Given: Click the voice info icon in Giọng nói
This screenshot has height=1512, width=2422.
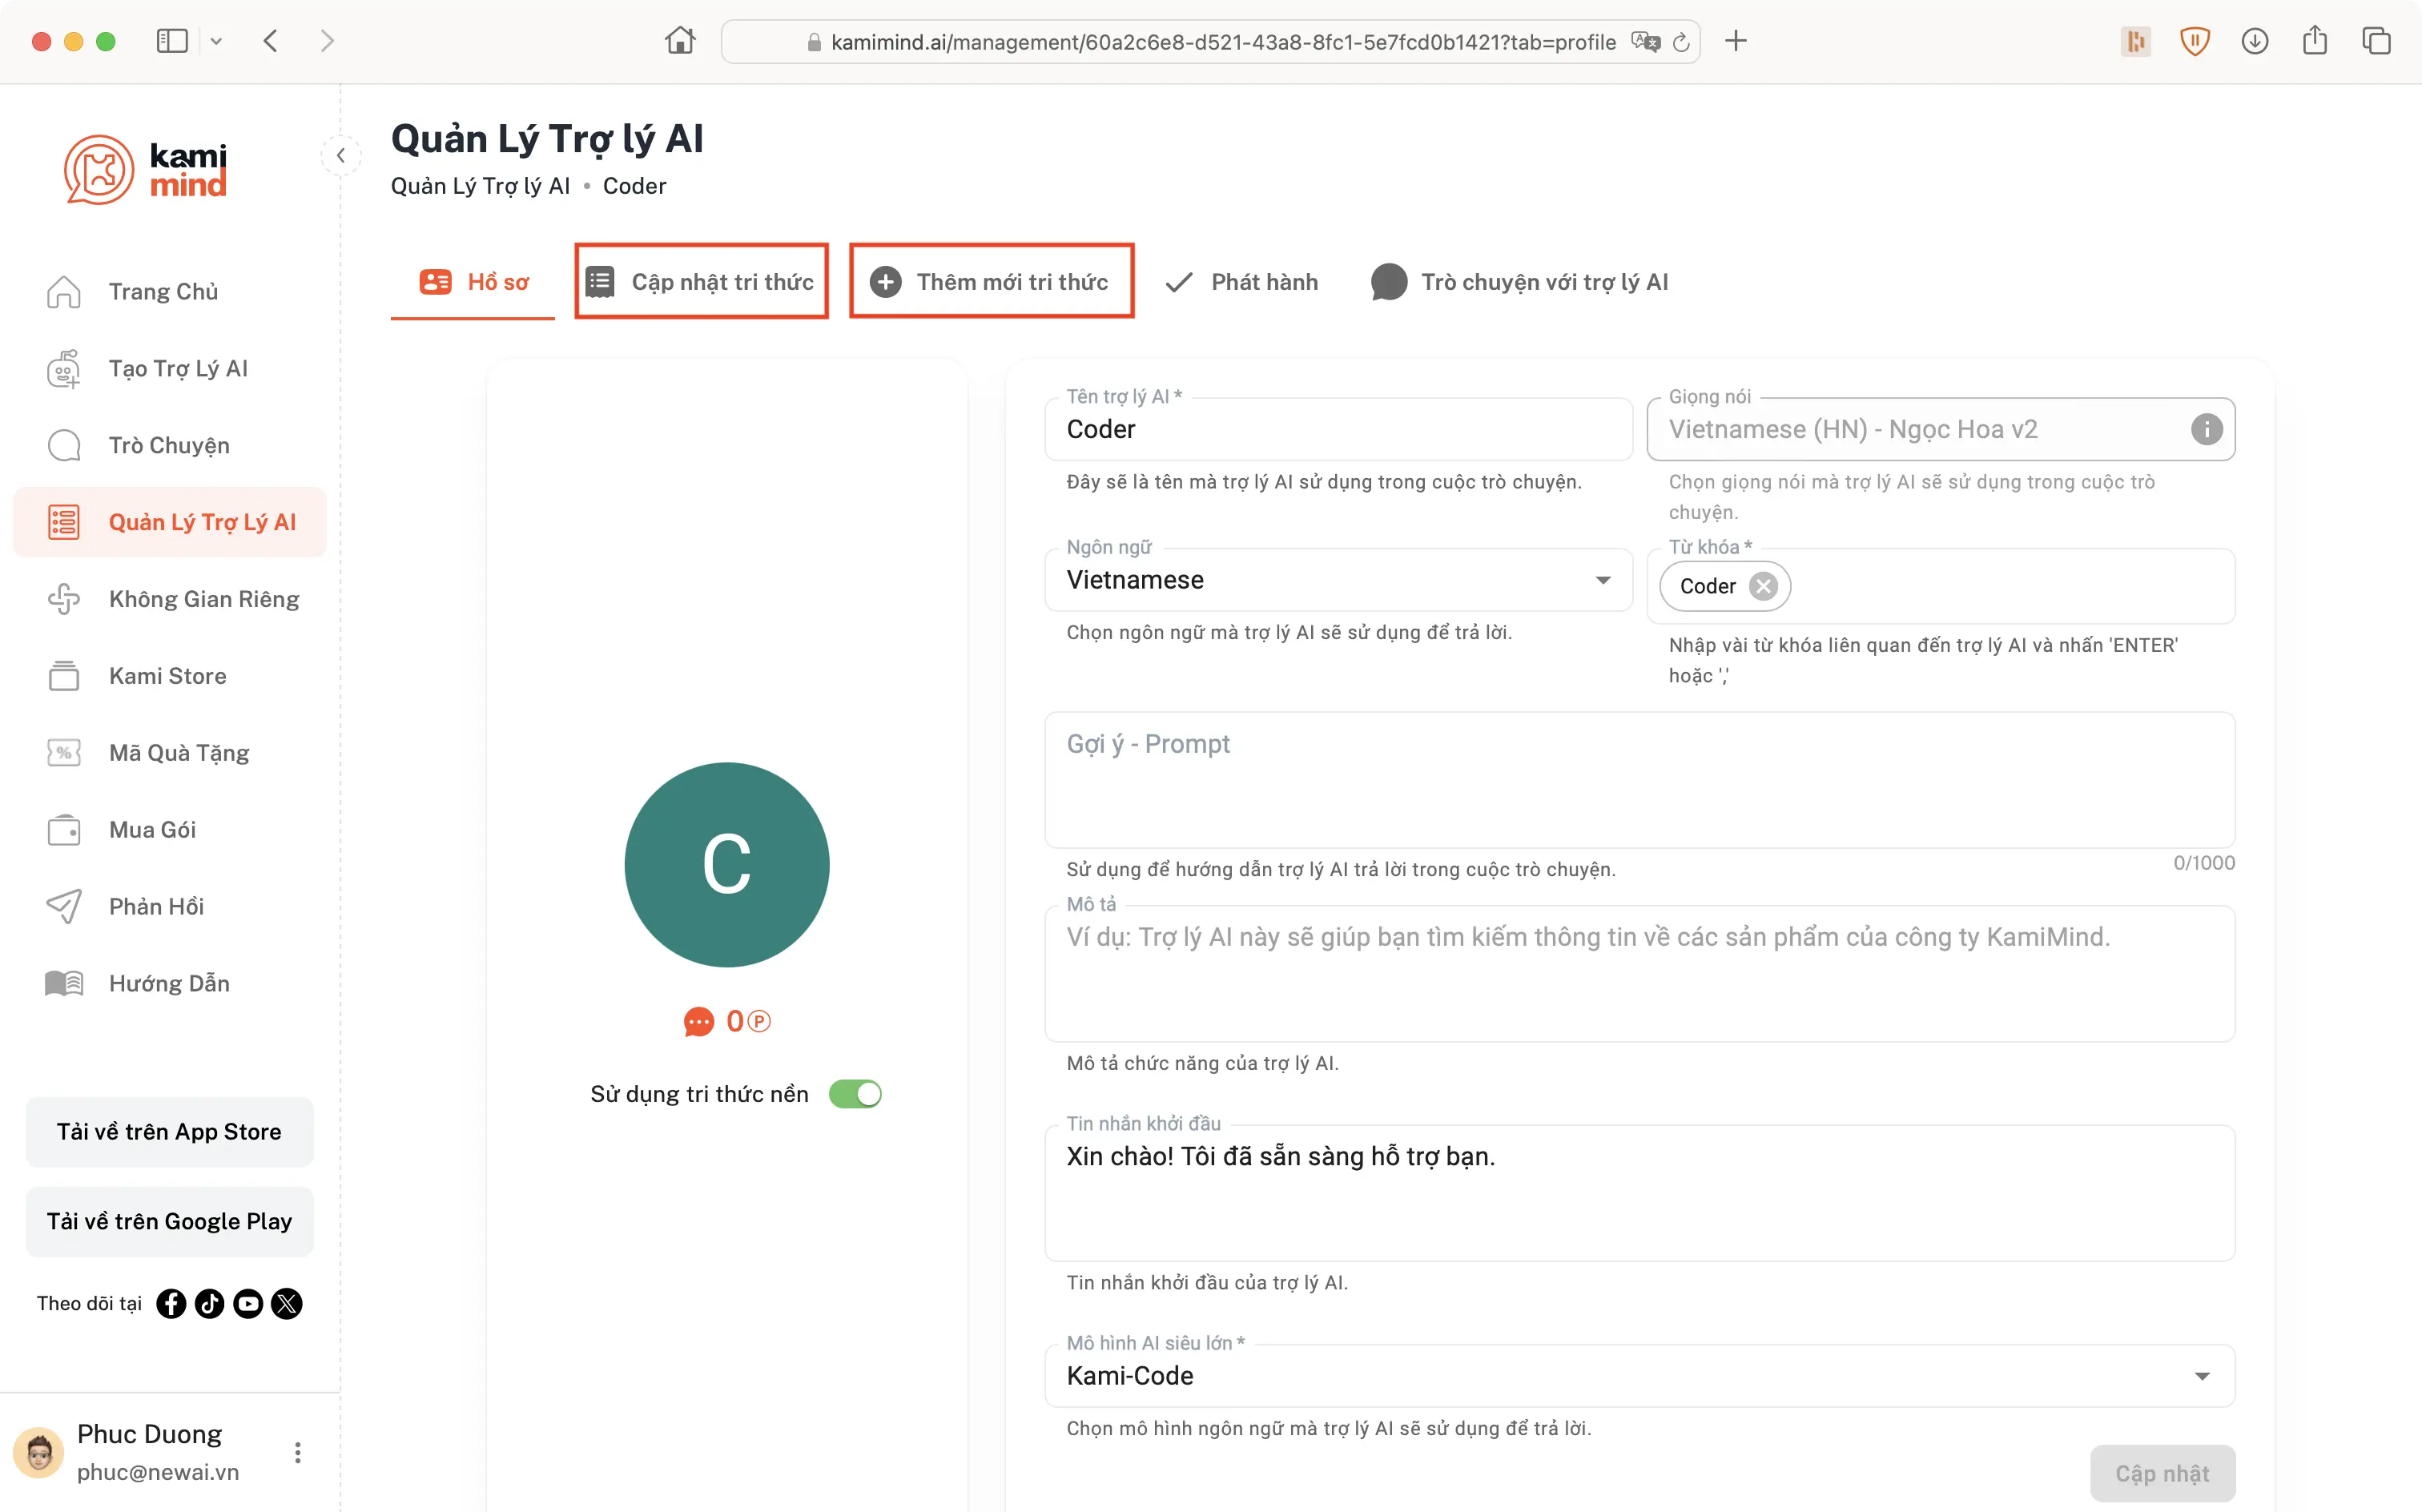Looking at the screenshot, I should (2206, 430).
